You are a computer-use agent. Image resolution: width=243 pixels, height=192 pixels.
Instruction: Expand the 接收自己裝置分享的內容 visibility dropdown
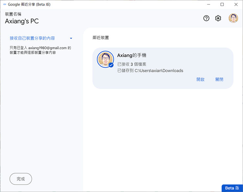click(41, 38)
